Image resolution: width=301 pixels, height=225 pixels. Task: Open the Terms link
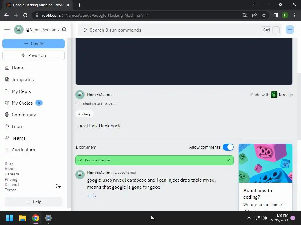(x=10, y=190)
